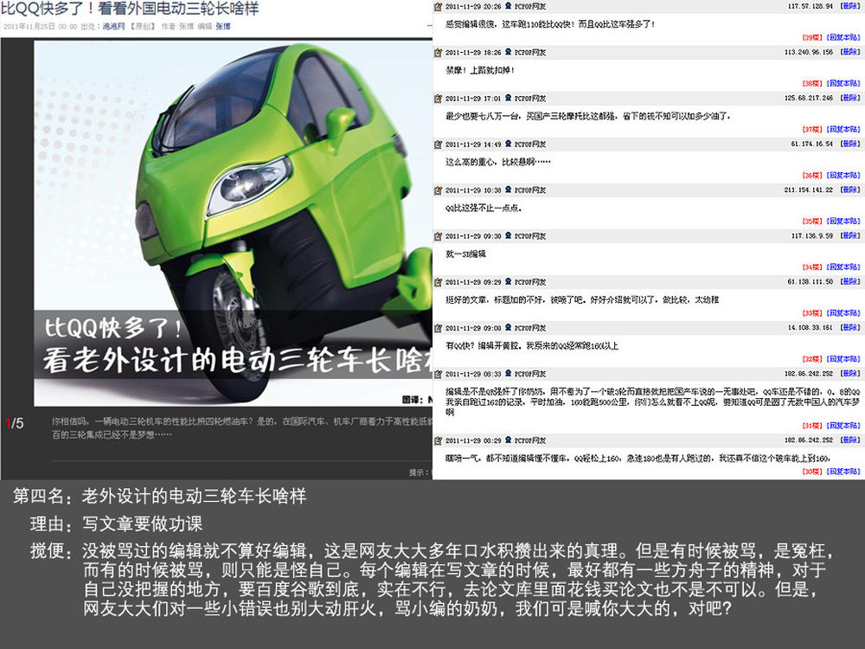This screenshot has height=649, width=865.
Task: Click the red floor marker 35楼
Action: coord(812,221)
